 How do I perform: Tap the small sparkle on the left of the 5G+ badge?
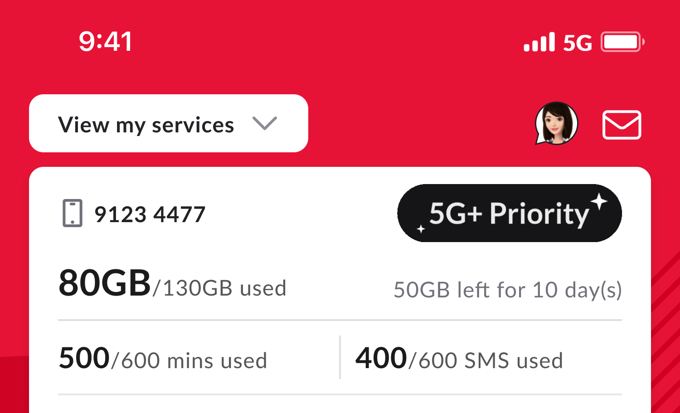click(x=421, y=228)
